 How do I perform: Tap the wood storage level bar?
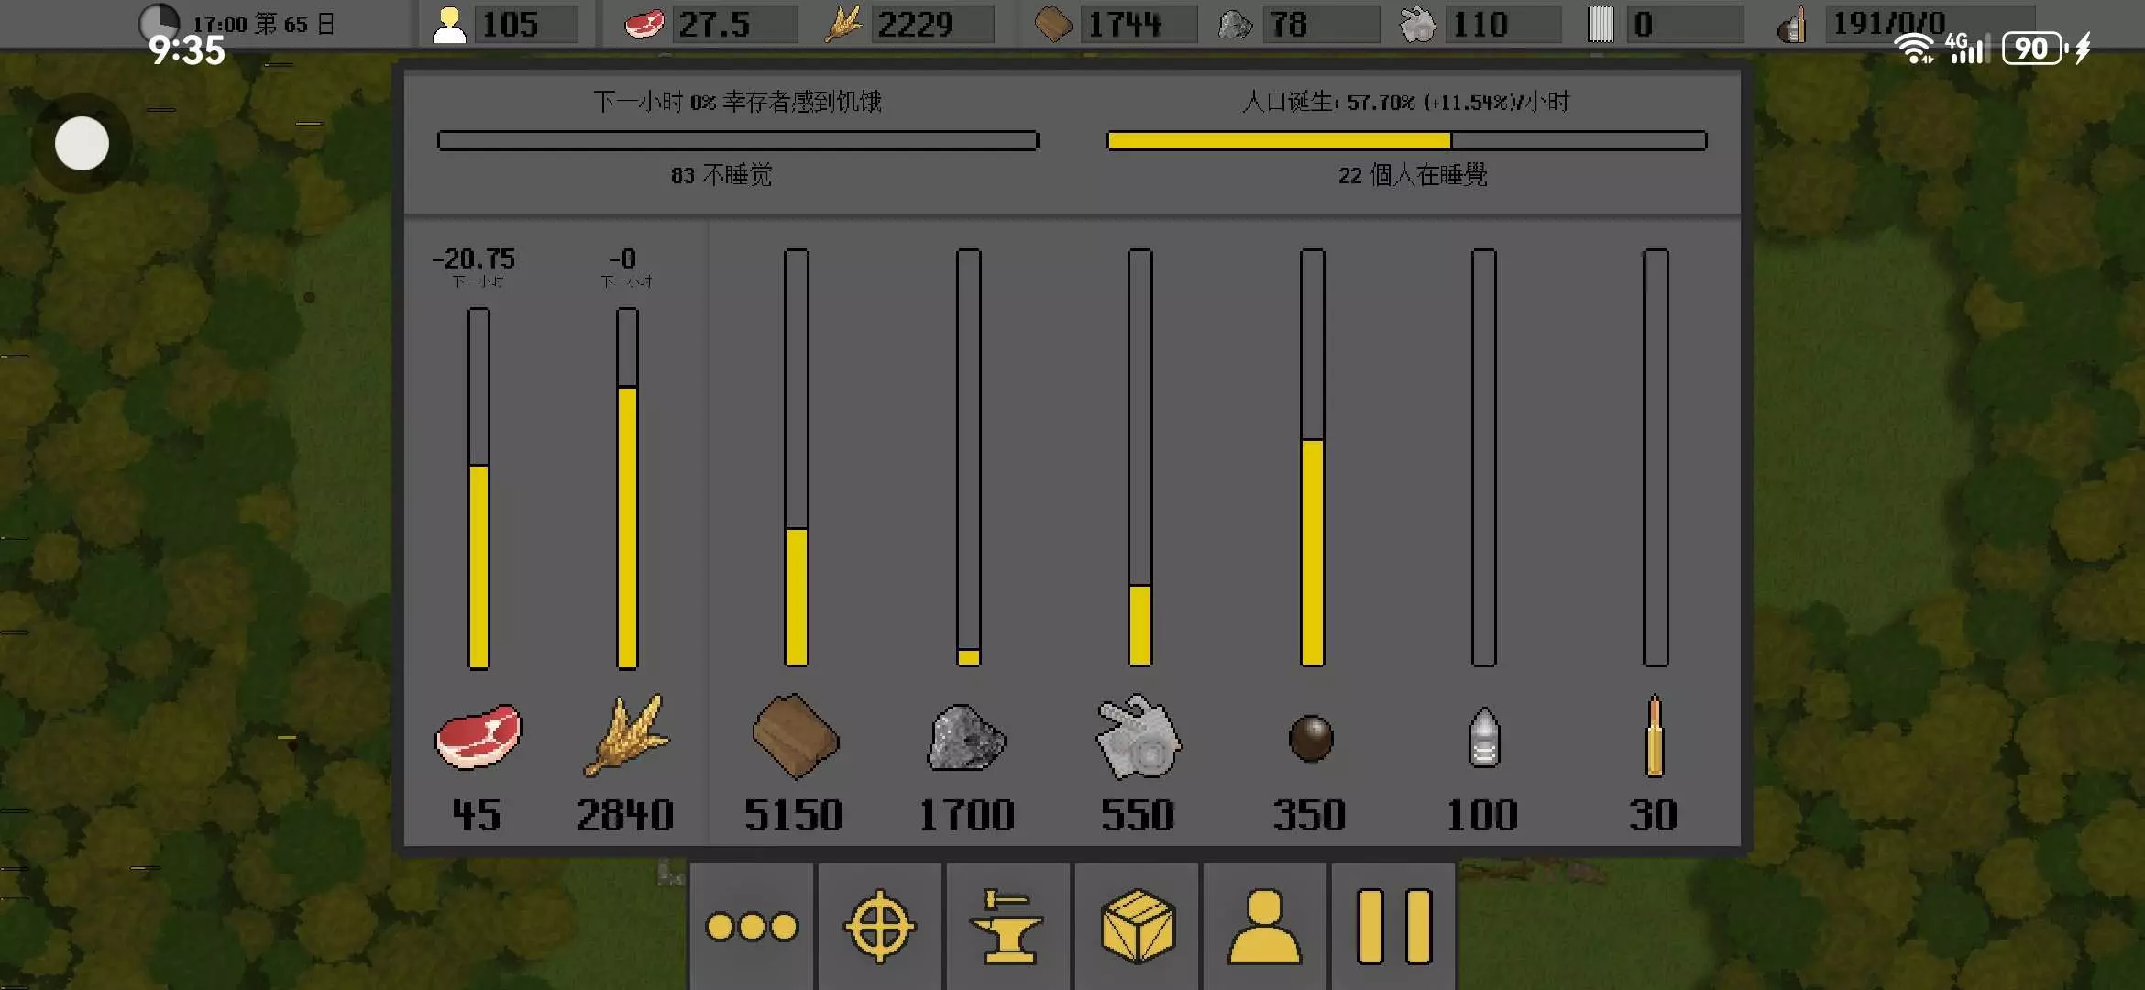click(796, 456)
